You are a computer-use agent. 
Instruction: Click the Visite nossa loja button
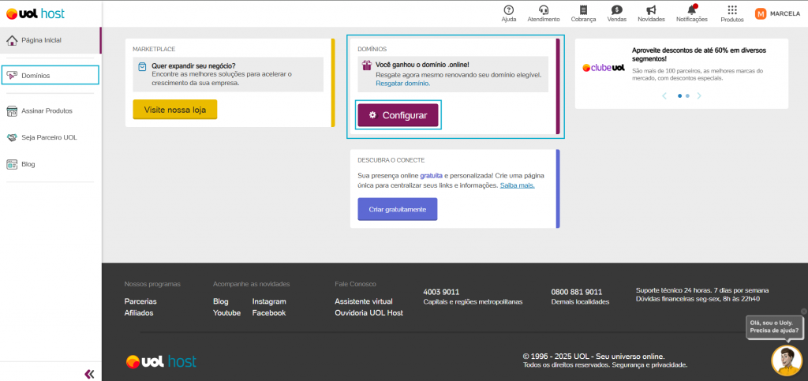[174, 110]
